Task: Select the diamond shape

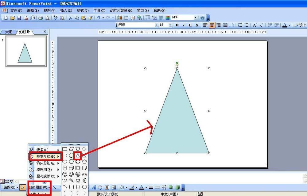Action: (x=84, y=149)
